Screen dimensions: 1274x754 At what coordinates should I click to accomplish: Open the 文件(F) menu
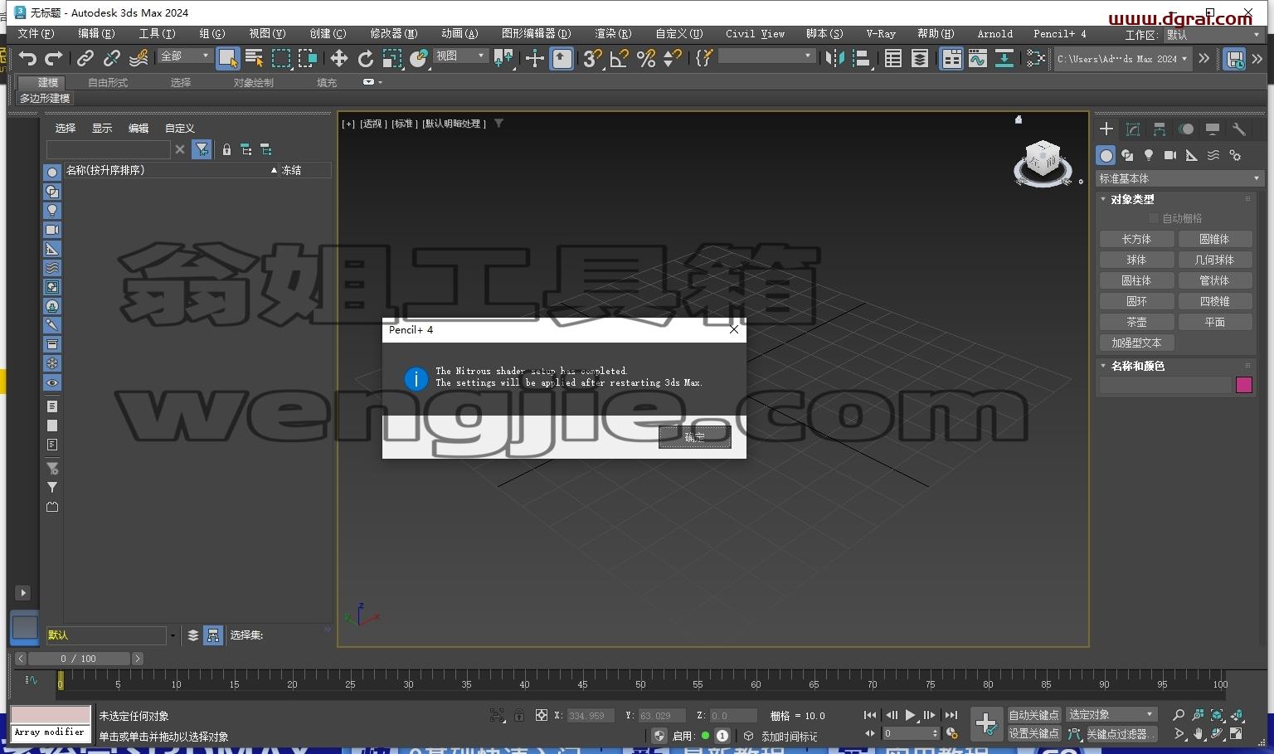[x=36, y=34]
